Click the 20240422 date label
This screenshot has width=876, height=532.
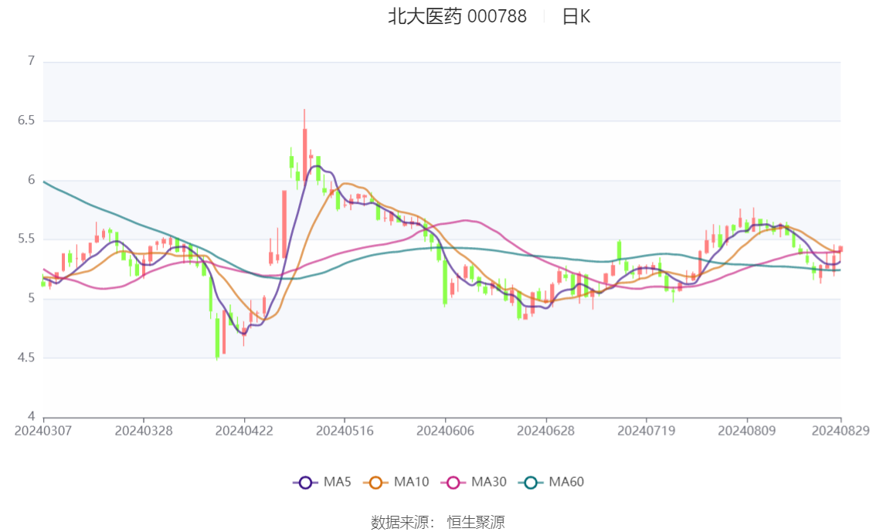click(x=244, y=431)
